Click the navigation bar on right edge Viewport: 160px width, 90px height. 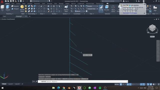[x=158, y=51]
